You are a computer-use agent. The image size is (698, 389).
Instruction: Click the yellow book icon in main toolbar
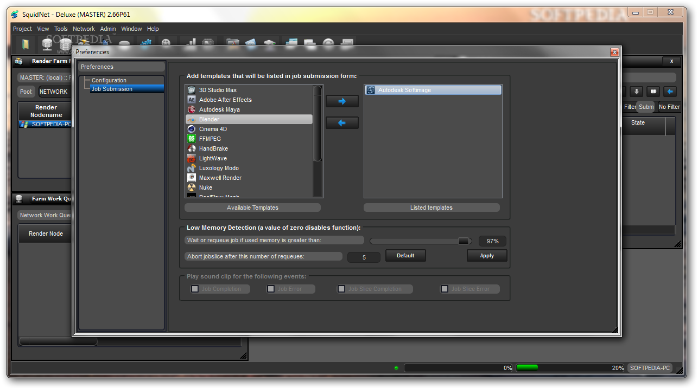[x=25, y=44]
